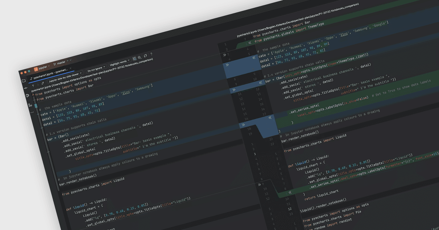Open diff settings gear icon

click(139, 57)
